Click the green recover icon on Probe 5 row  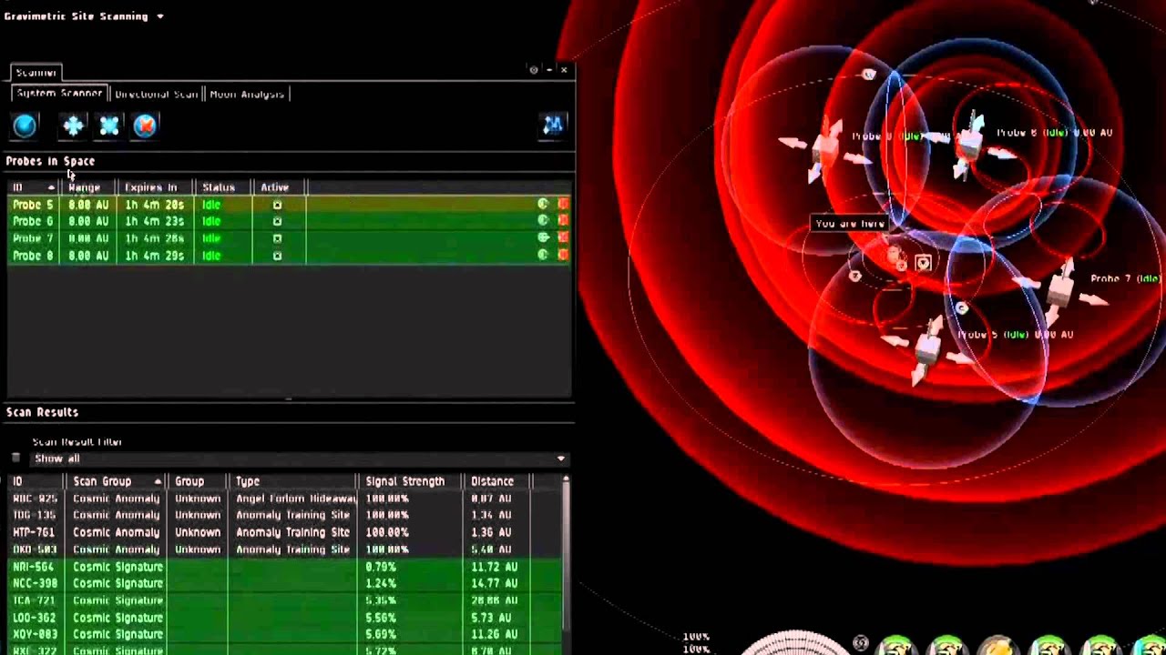coord(543,205)
